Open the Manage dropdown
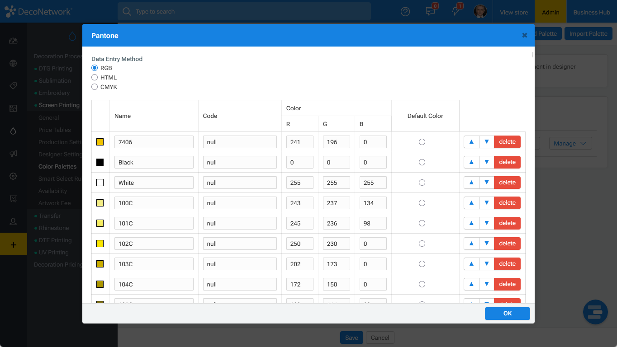This screenshot has width=617, height=347. pos(570,143)
